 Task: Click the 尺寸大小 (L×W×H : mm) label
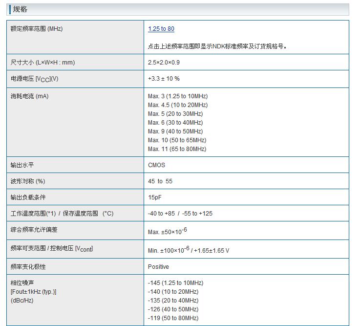(x=42, y=63)
